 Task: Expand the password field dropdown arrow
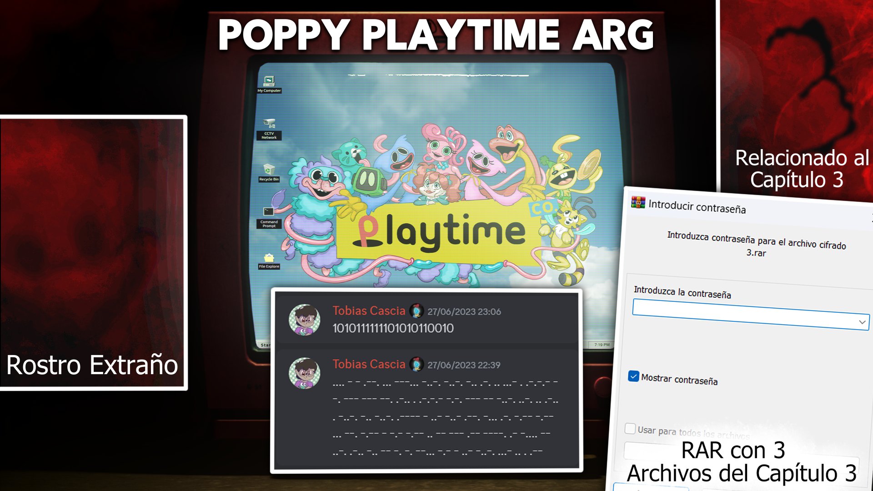click(862, 322)
